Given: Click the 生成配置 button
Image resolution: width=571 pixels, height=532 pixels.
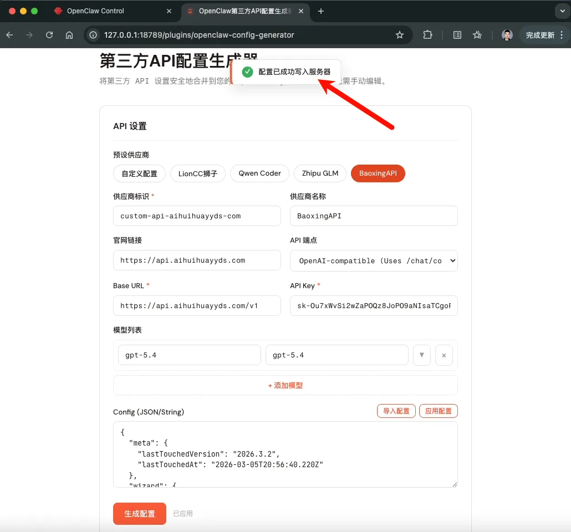Looking at the screenshot, I should [140, 514].
